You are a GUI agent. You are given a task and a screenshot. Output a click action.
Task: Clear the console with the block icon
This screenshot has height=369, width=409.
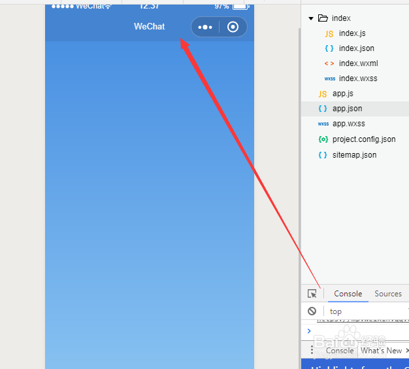tap(312, 311)
